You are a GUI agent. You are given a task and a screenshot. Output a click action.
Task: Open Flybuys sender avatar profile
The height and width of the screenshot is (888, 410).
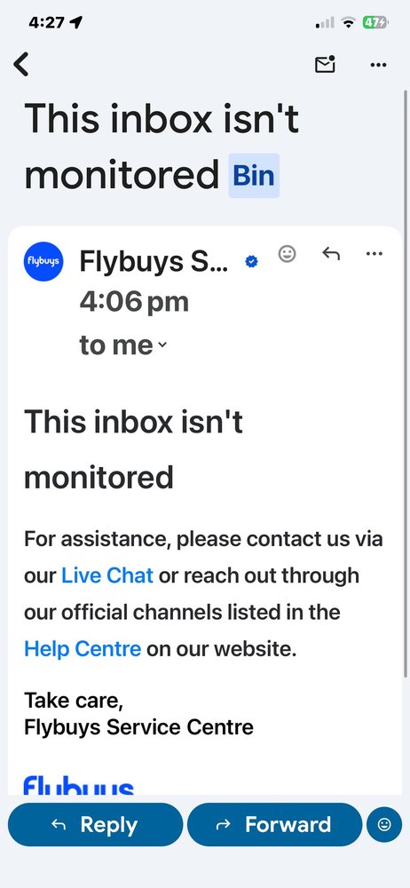click(43, 261)
